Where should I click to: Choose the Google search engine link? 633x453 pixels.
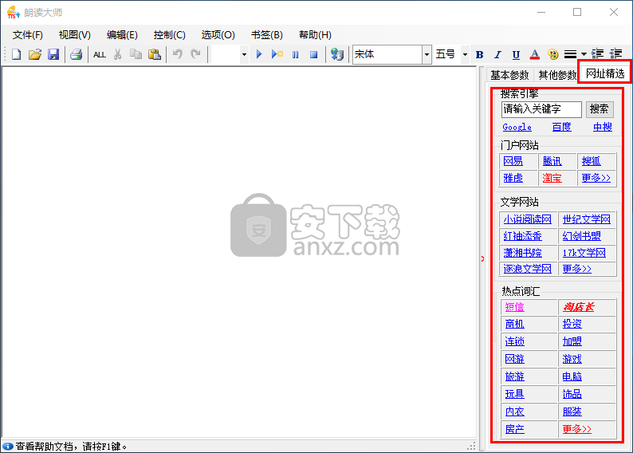coord(517,127)
